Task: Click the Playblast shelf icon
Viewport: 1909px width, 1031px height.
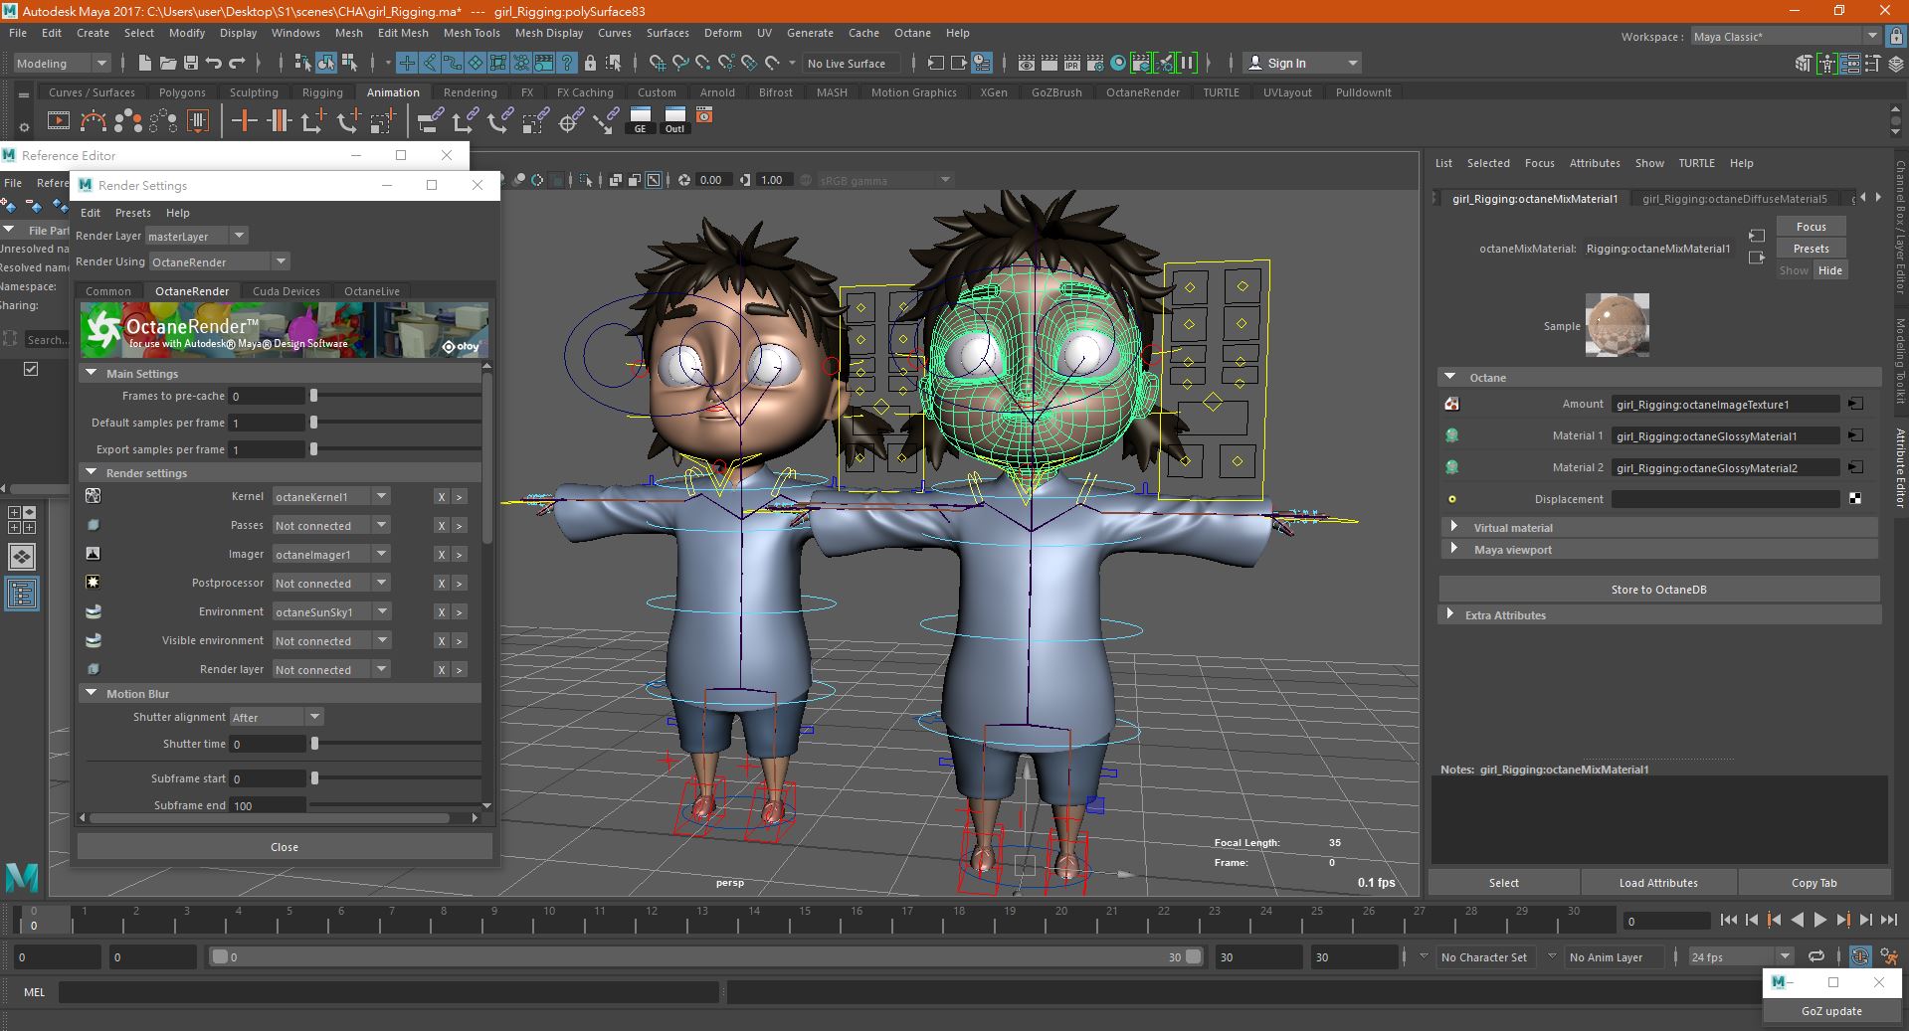Action: (x=59, y=121)
